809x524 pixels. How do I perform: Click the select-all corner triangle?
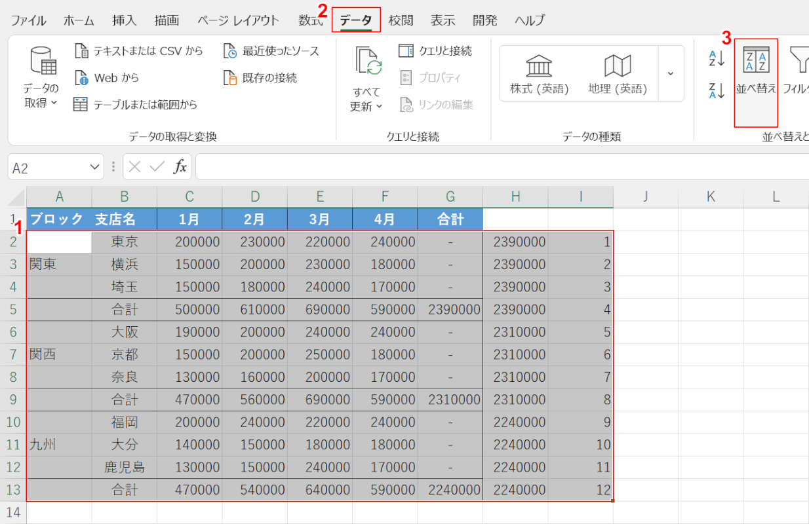(16, 197)
